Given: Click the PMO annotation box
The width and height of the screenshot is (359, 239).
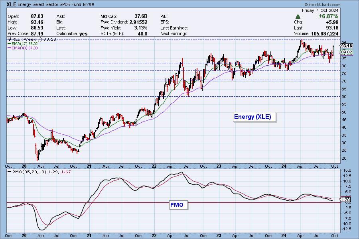Looking at the screenshot, I should (x=178, y=205).
